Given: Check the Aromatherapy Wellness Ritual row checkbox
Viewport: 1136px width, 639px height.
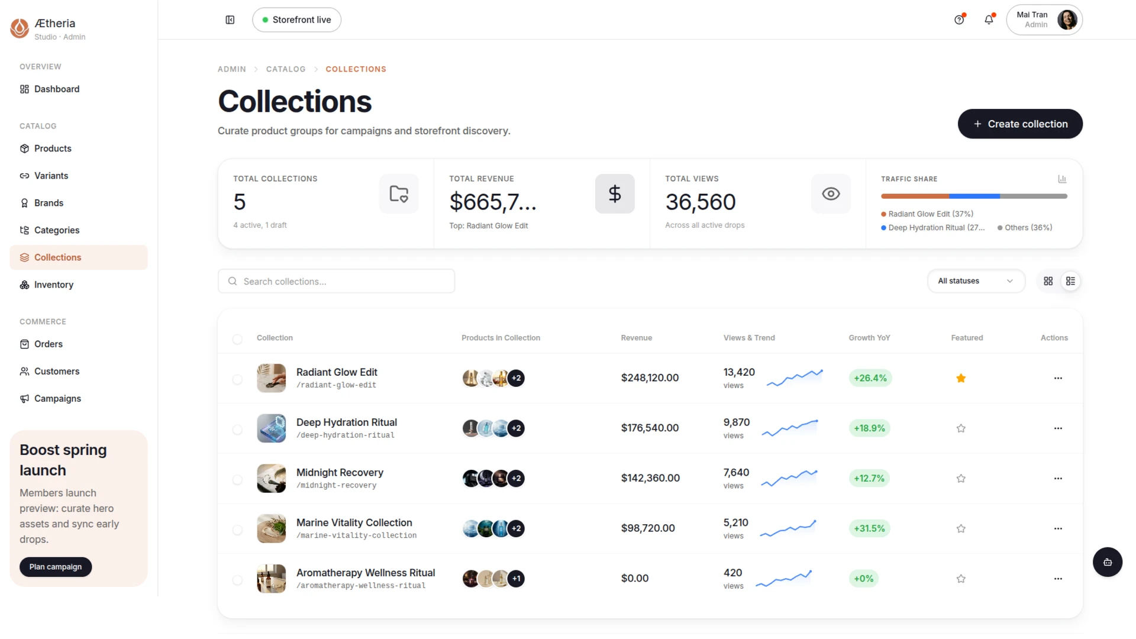Looking at the screenshot, I should 237,580.
